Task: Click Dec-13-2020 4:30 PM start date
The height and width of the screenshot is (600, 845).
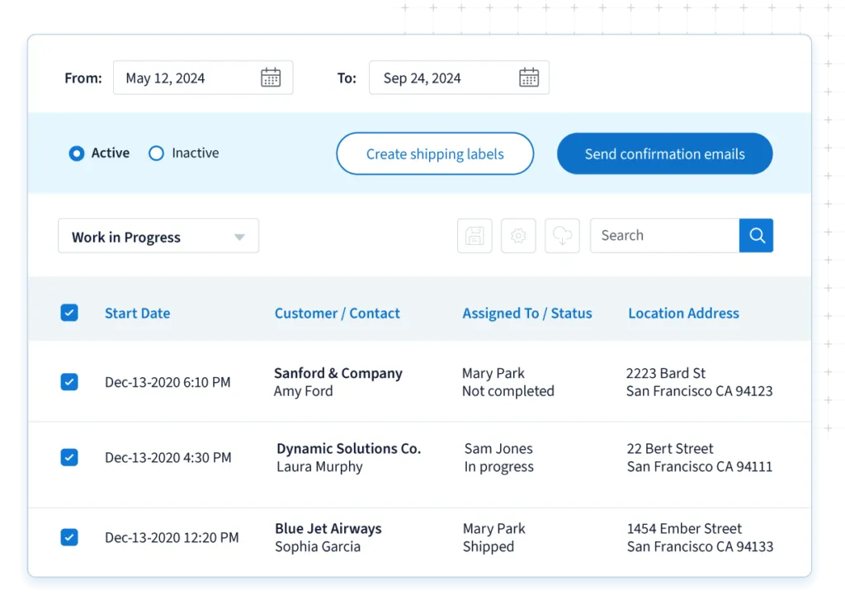Action: pos(168,457)
